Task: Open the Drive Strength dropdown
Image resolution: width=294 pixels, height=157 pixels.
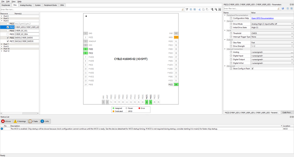Action: click(272, 46)
